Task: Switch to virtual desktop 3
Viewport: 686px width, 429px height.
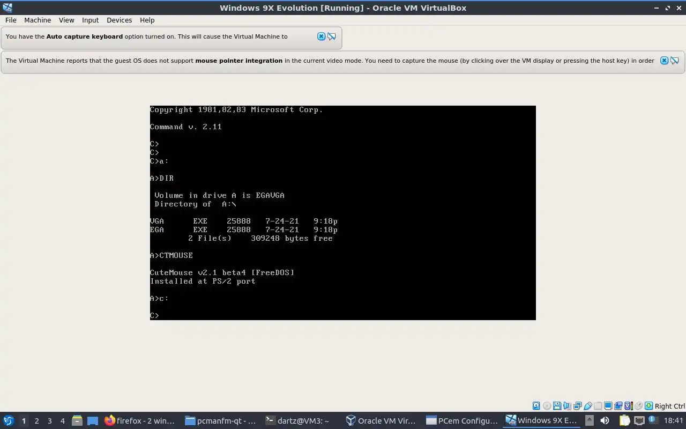Action: [49, 421]
